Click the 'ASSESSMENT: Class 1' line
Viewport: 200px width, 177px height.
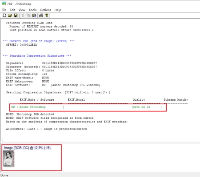(x=46, y=129)
